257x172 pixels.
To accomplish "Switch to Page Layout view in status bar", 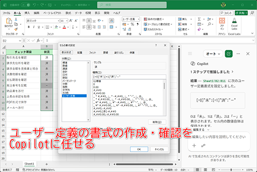I will [206, 170].
